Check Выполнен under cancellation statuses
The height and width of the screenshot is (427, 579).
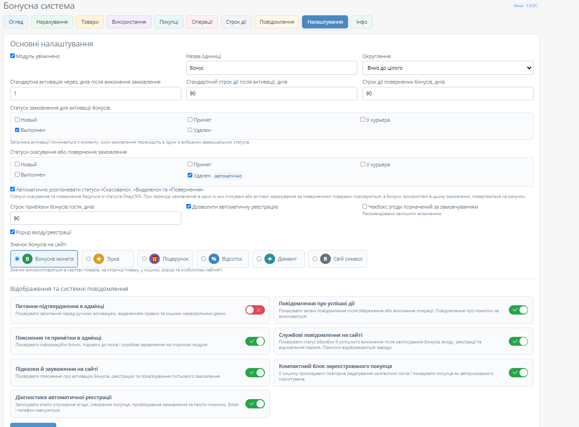pos(17,174)
